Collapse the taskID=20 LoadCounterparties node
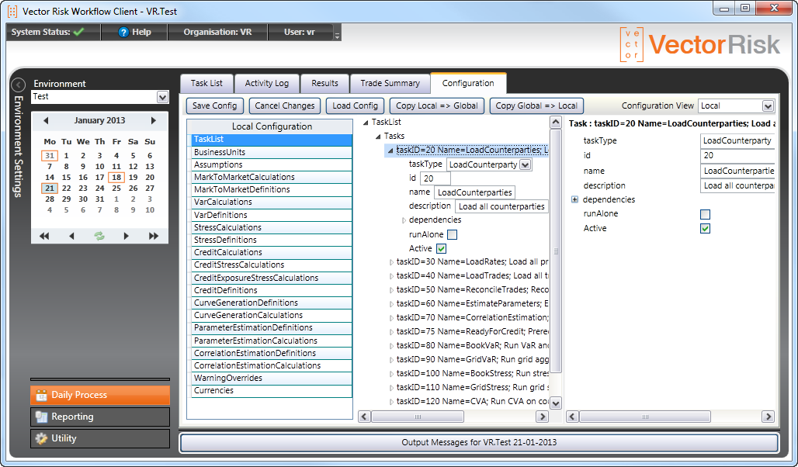 click(x=390, y=150)
